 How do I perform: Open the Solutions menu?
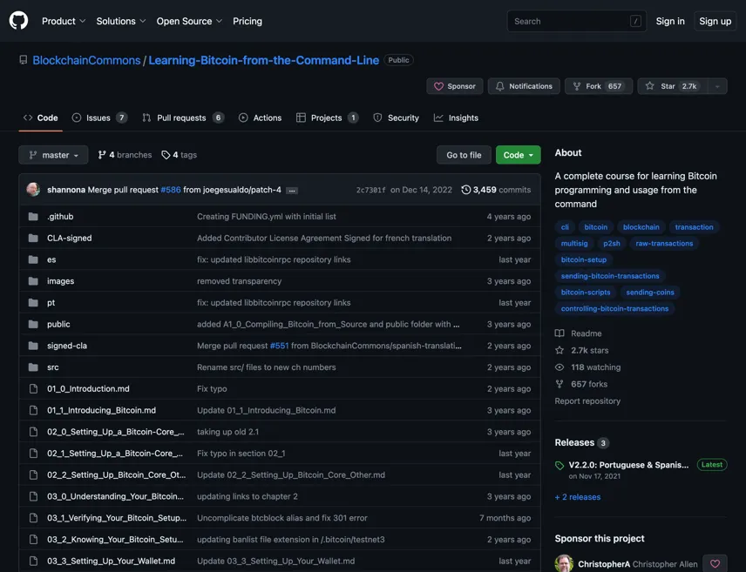[121, 21]
